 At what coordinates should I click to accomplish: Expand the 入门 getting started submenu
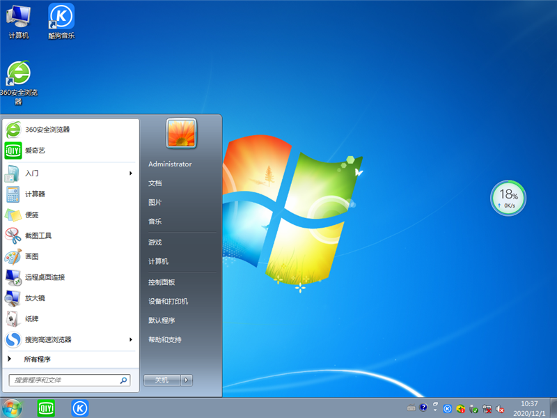(28, 173)
